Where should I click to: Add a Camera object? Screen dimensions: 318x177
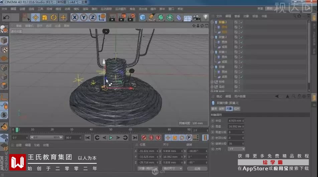click(x=196, y=17)
